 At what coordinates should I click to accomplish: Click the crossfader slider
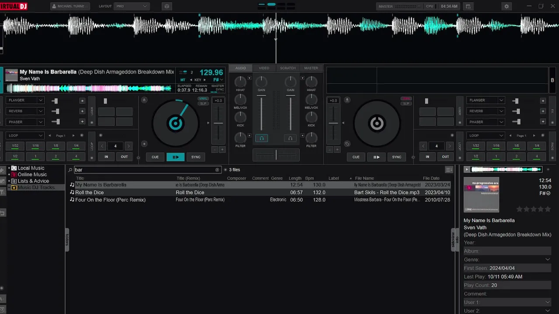coord(276,154)
